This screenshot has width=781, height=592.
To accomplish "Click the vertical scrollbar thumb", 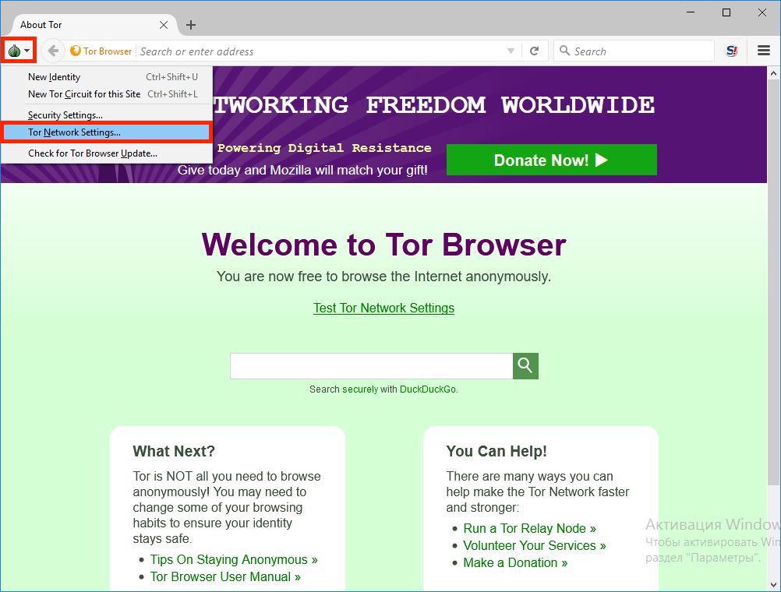I will click(x=773, y=281).
